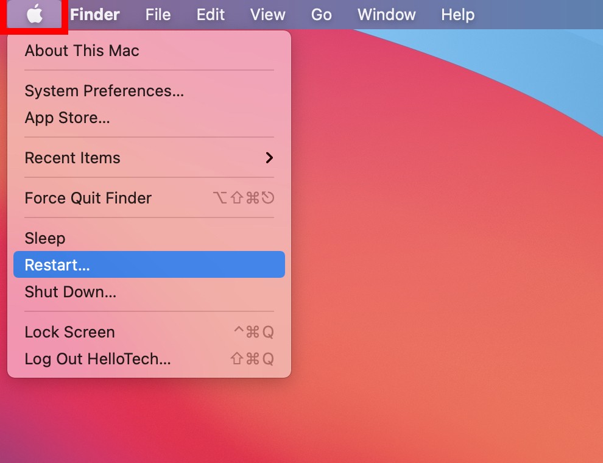Screen dimensions: 603x463
Task: Click the Recent Items text label
Action: tap(72, 158)
